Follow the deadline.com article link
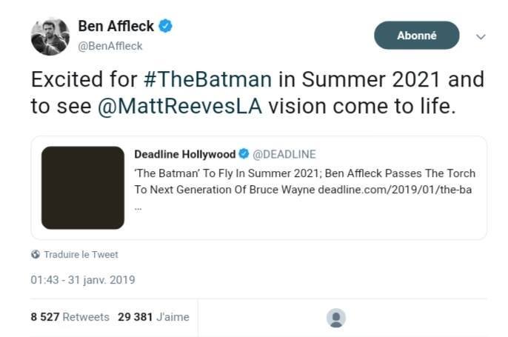The width and height of the screenshot is (508, 337). (395, 190)
